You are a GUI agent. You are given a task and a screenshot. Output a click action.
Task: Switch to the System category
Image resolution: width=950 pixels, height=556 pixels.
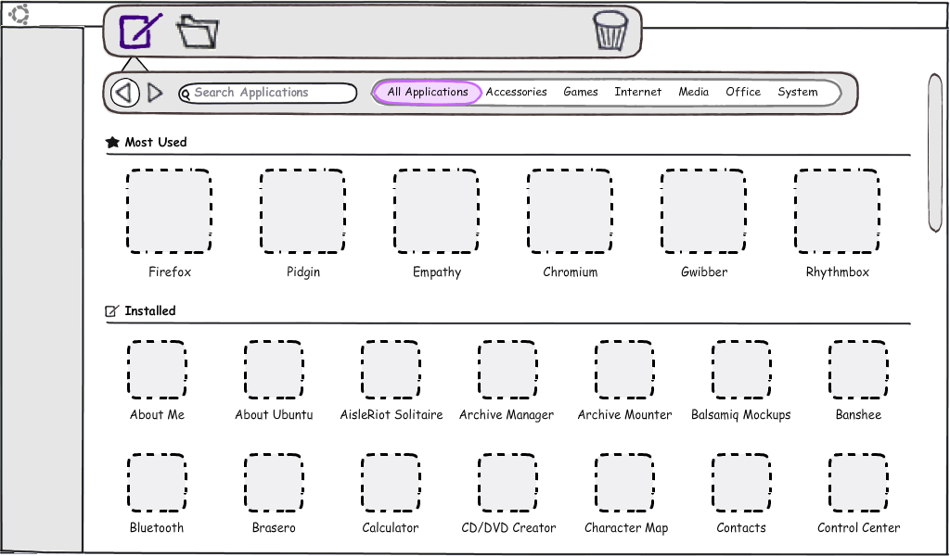(x=798, y=92)
